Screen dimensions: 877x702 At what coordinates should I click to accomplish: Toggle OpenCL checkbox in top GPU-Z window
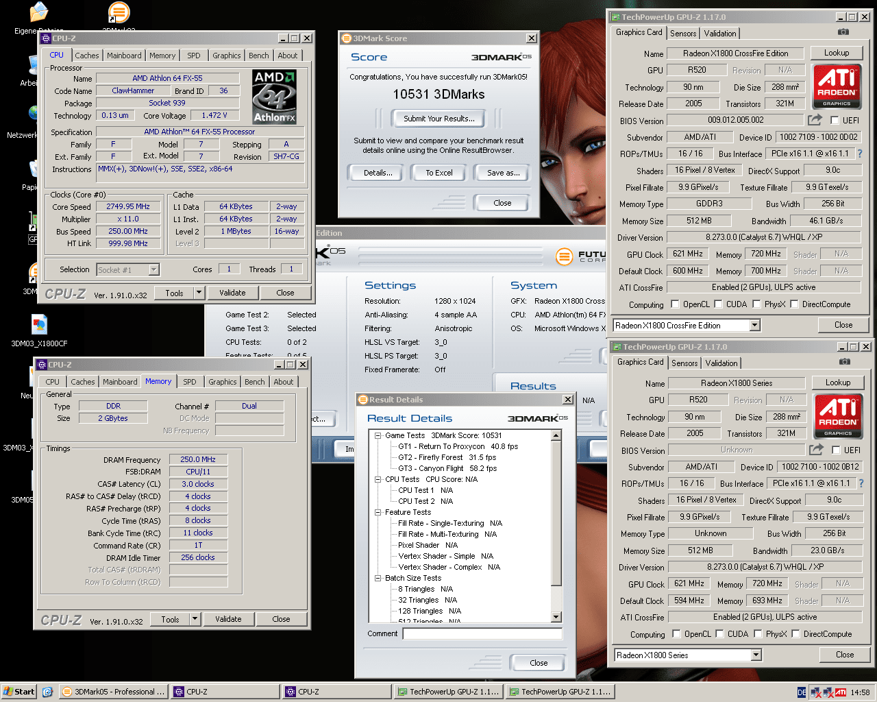(676, 304)
